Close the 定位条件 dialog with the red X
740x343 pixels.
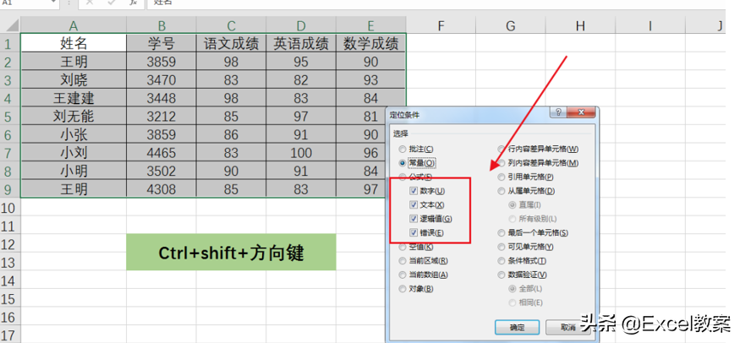pos(581,113)
